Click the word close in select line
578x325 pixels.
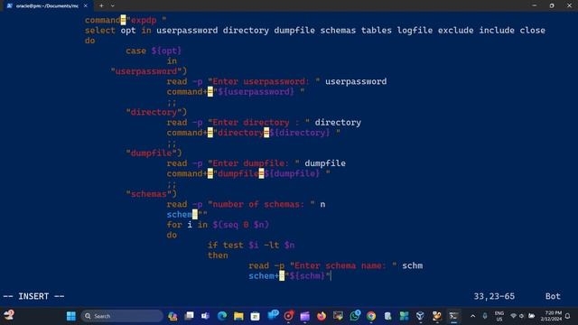532,30
